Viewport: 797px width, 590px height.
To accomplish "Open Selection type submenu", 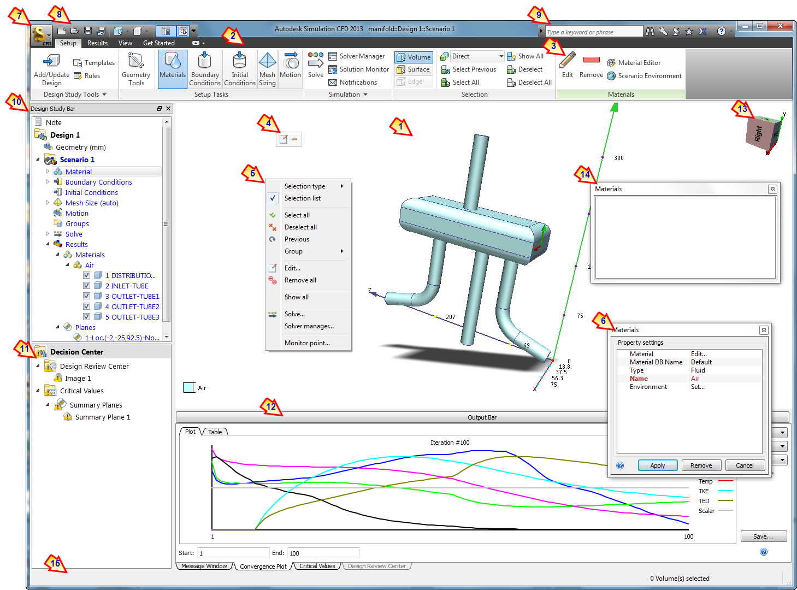I will pos(308,186).
